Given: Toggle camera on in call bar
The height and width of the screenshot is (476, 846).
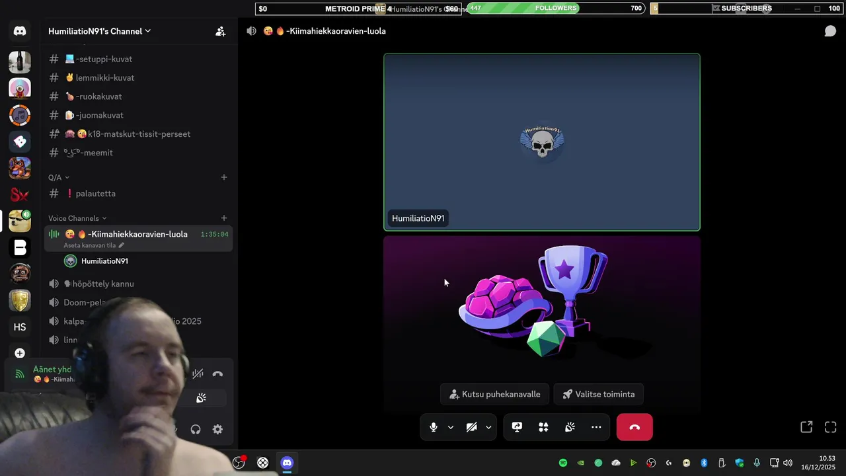Looking at the screenshot, I should [x=471, y=427].
